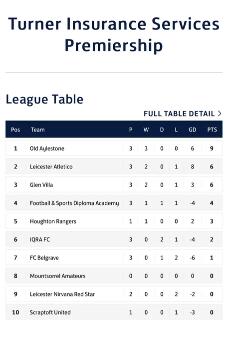Click the Team column header
Screen dimensions: 228x340
[37, 129]
